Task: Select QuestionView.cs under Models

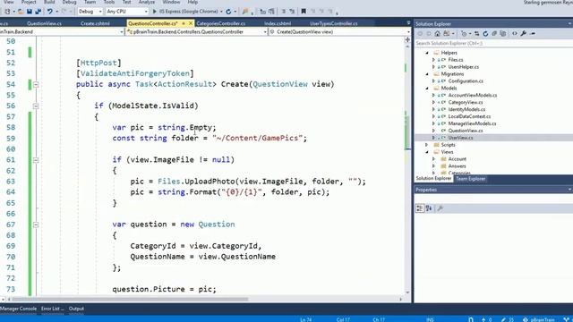Action: 466,131
